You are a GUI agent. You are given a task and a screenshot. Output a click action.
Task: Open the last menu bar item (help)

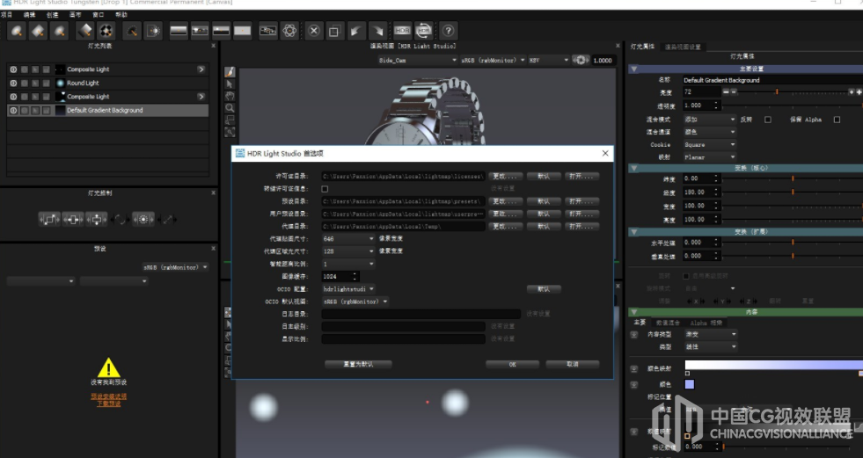[x=121, y=15]
